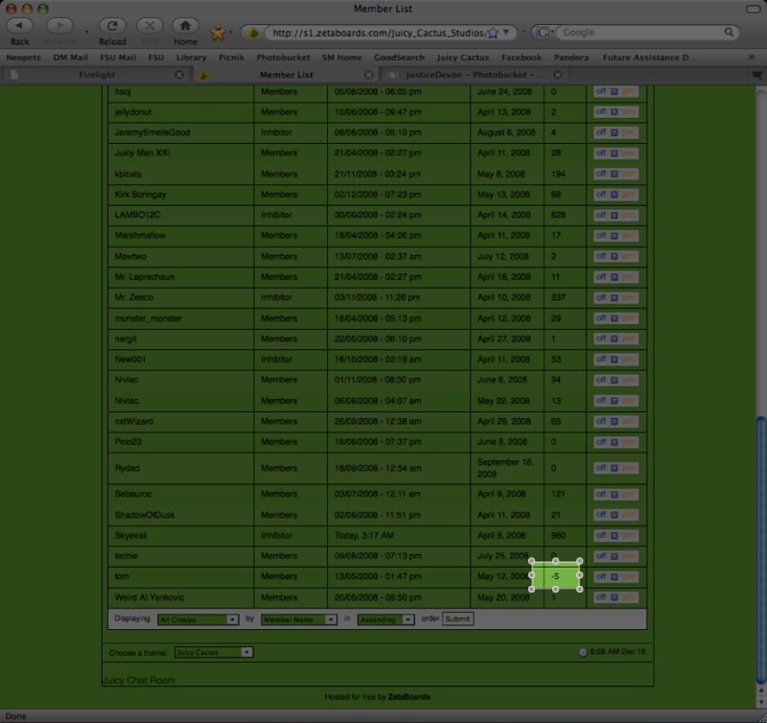Click the Google search engine icon
The height and width of the screenshot is (723, 767).
pyautogui.click(x=544, y=33)
